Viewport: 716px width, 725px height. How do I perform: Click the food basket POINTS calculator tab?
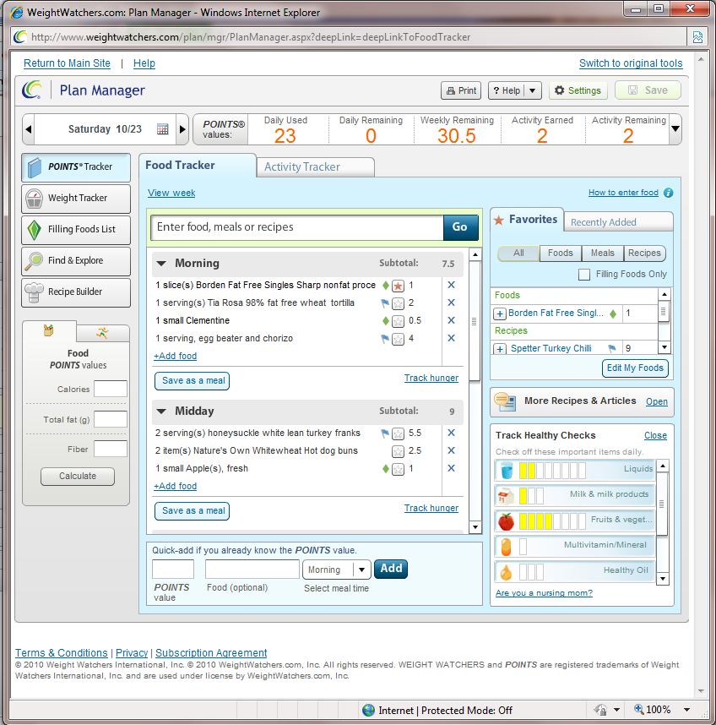tap(49, 331)
